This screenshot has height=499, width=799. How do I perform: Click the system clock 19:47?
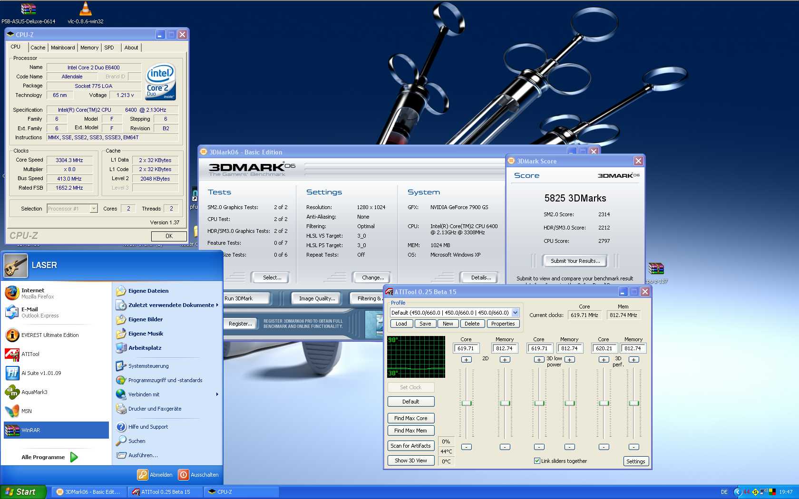point(786,492)
